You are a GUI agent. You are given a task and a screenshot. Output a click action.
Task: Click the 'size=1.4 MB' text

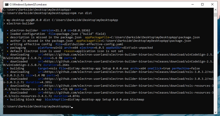(x=35, y=75)
